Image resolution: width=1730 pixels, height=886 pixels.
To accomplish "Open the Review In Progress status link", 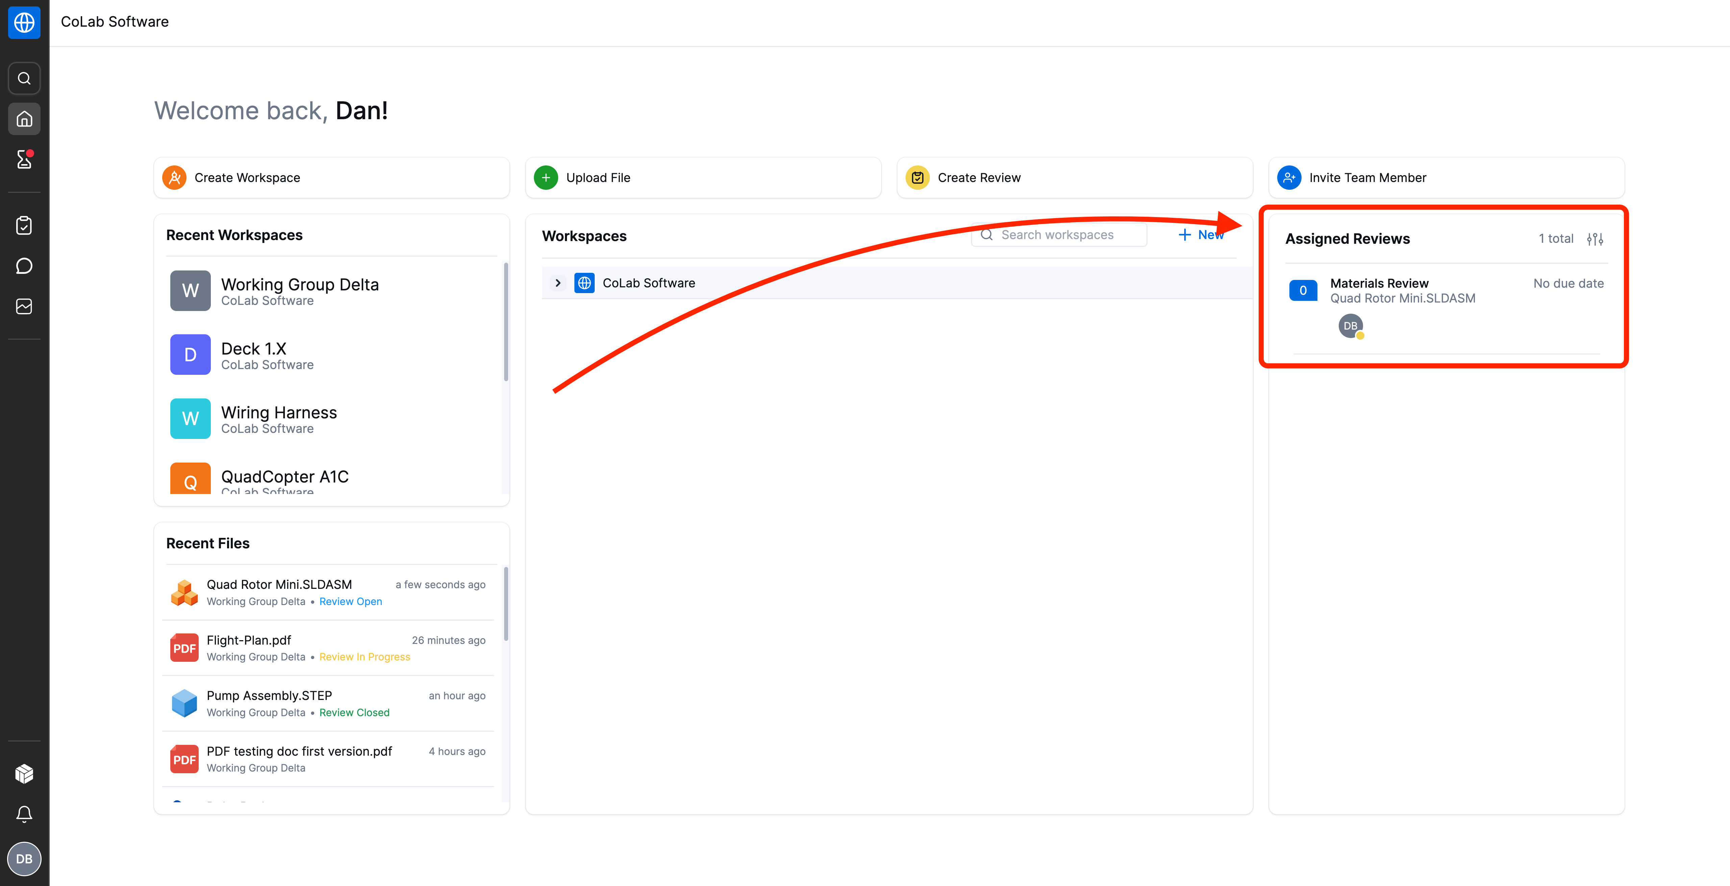I will [x=365, y=657].
